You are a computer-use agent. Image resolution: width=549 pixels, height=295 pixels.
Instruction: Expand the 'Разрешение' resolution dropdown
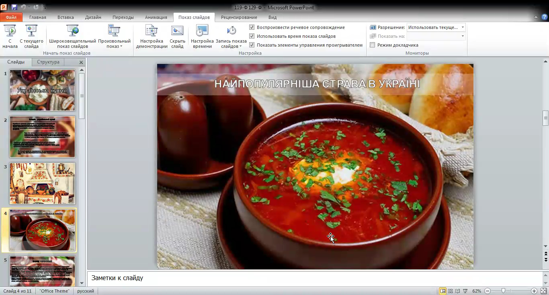click(463, 27)
